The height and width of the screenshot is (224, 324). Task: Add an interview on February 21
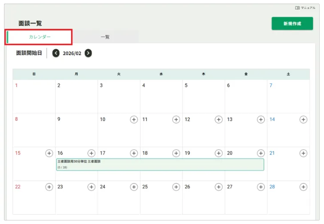tap(303, 153)
